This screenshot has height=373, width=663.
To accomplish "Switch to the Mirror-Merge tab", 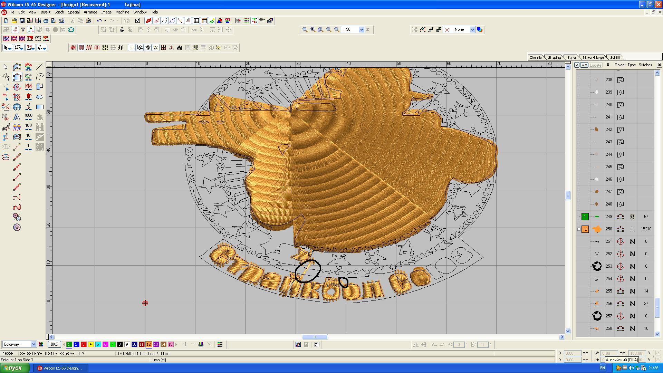I will (593, 57).
